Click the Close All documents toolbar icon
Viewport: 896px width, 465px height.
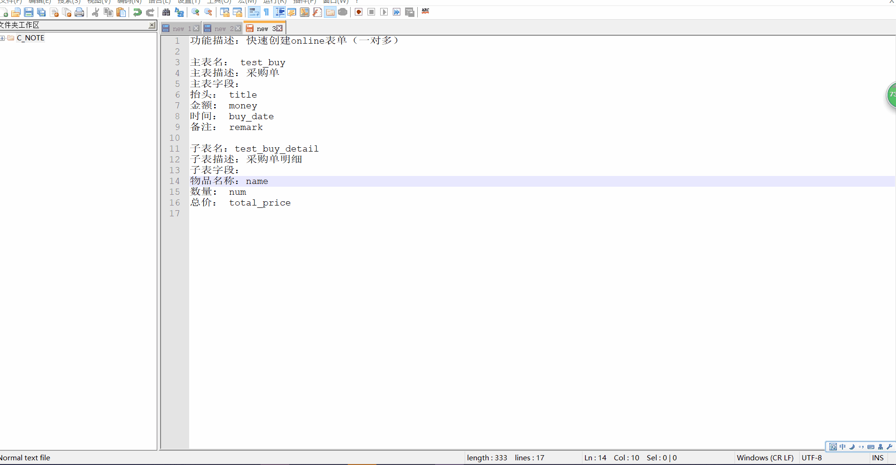tap(67, 12)
